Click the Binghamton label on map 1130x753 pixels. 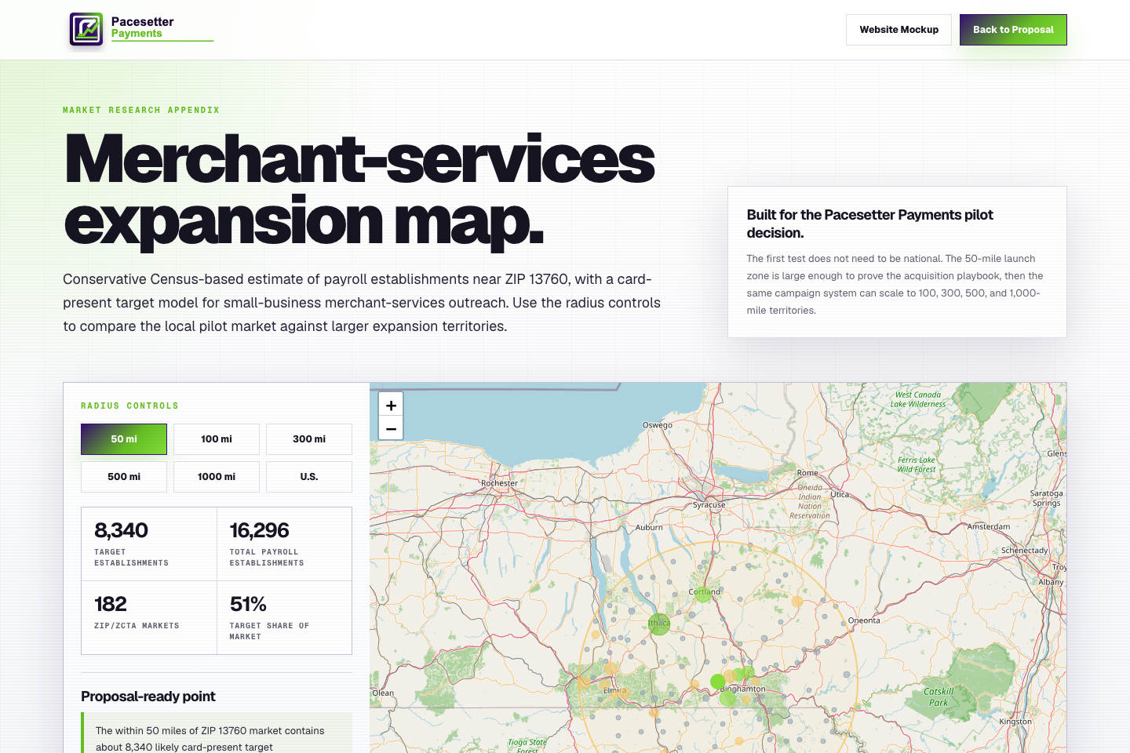click(x=743, y=689)
